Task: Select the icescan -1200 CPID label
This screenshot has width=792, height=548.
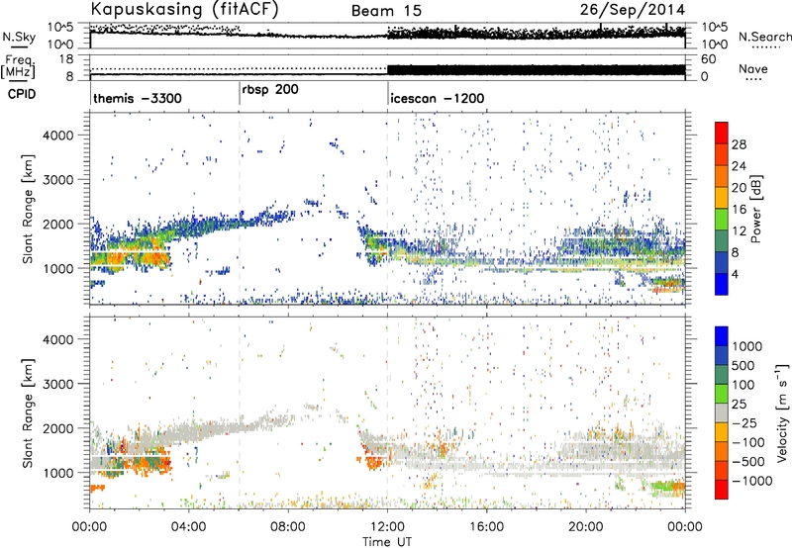Action: (438, 98)
